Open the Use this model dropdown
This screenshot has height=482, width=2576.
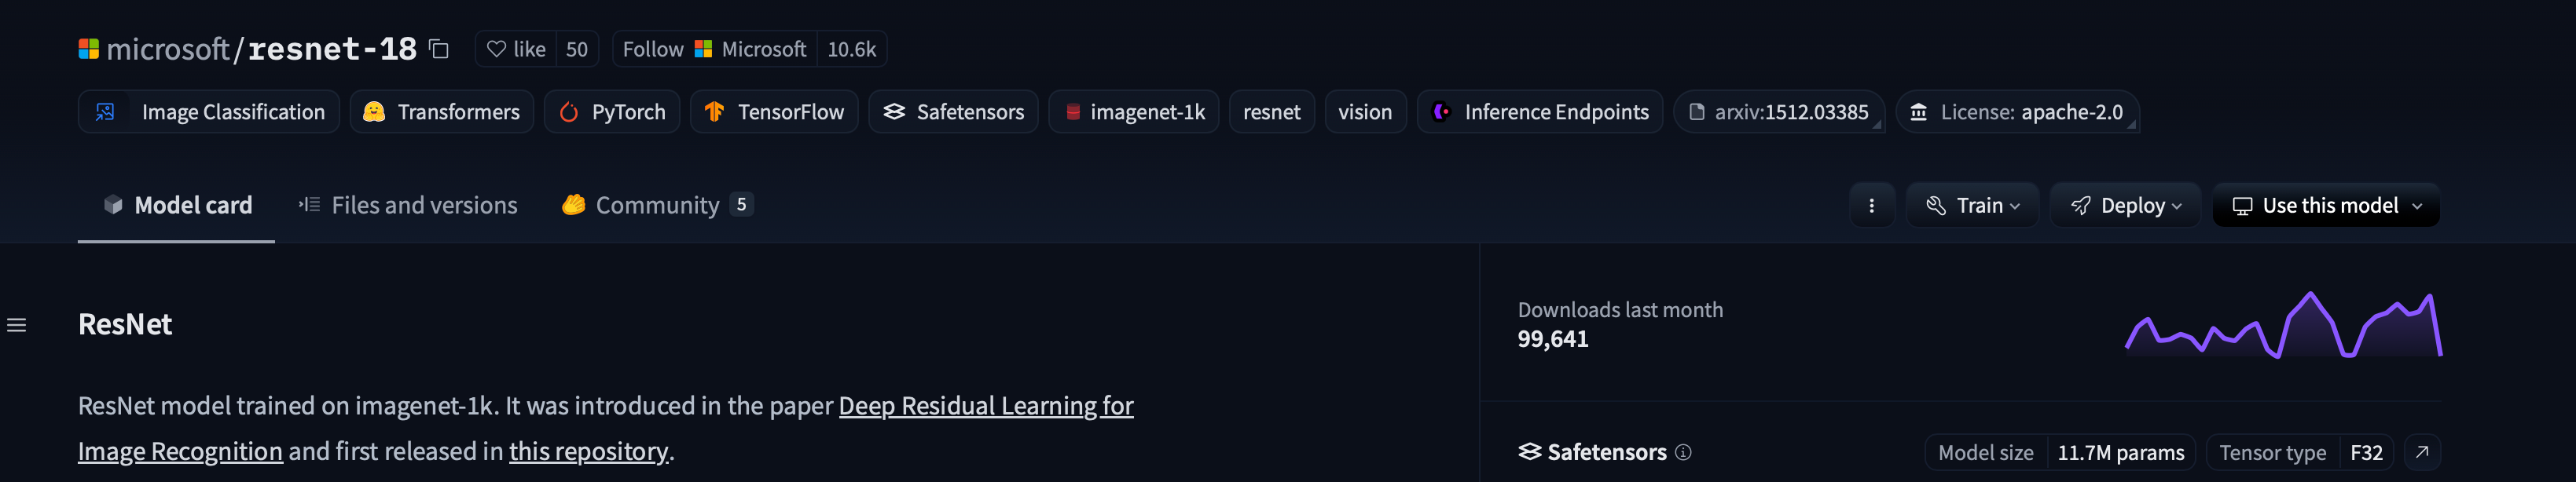2326,206
